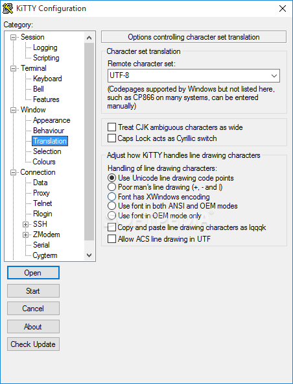Go to the Colours category
Image resolution: width=293 pixels, height=384 pixels.
[44, 162]
